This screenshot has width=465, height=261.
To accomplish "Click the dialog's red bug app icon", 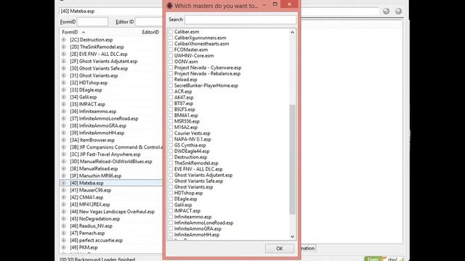I will click(169, 5).
